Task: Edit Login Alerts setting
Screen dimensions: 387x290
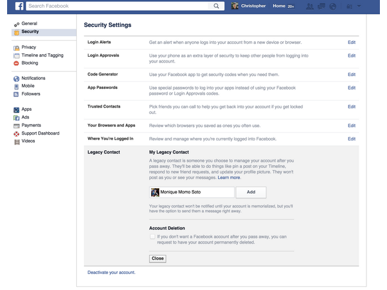Action: 352,43
